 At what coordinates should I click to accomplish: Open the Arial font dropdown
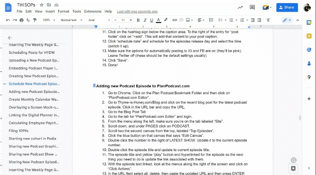click(97, 20)
